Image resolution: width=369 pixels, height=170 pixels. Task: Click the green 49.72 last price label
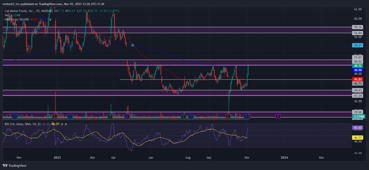tap(357, 66)
